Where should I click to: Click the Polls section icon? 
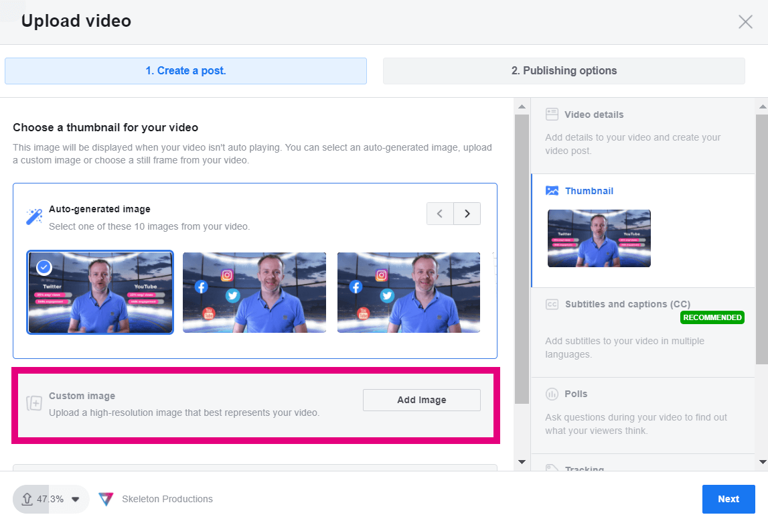(x=552, y=394)
